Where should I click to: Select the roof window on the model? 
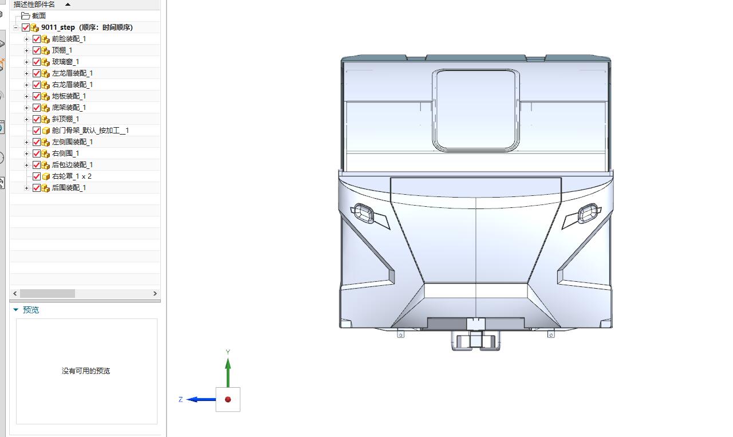pyautogui.click(x=475, y=111)
